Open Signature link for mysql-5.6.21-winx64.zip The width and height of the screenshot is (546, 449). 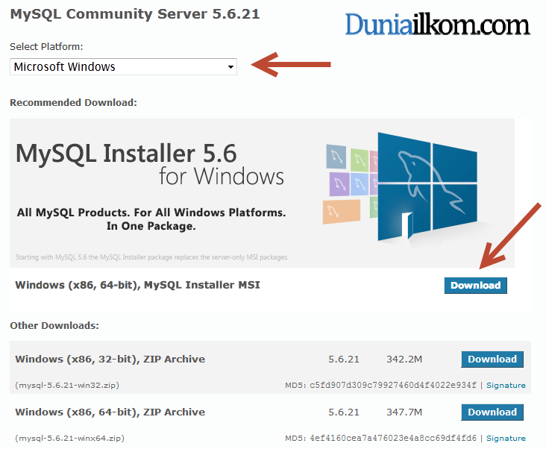(506, 439)
